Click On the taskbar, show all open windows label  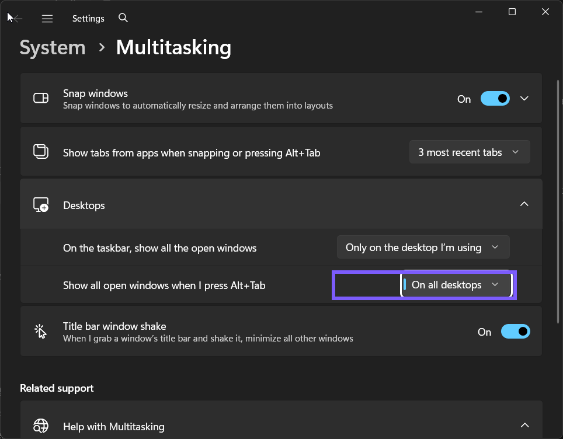coord(160,248)
